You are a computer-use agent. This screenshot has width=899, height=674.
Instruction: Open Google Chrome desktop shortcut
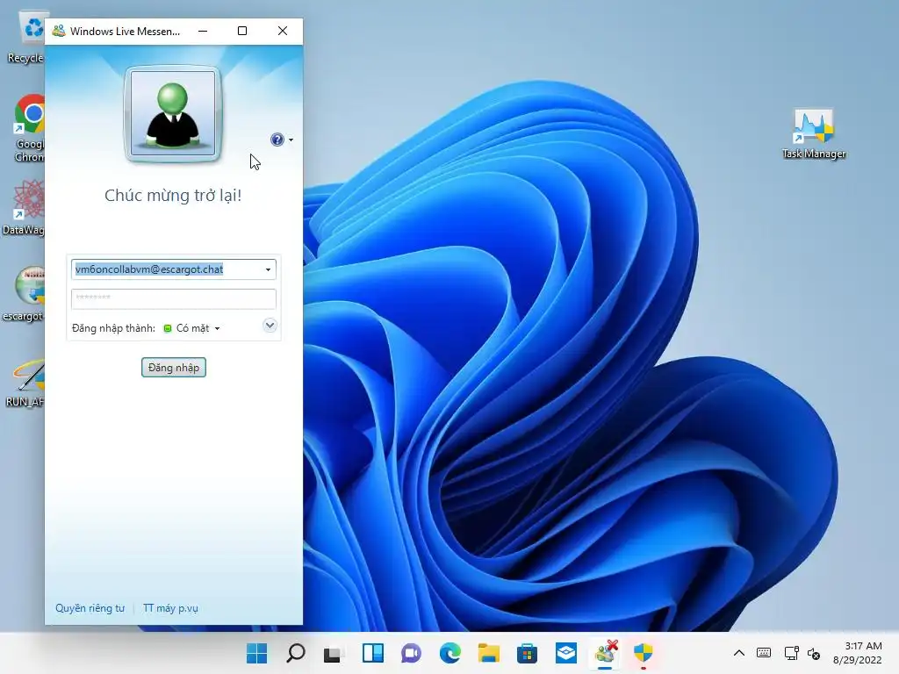[x=29, y=128]
